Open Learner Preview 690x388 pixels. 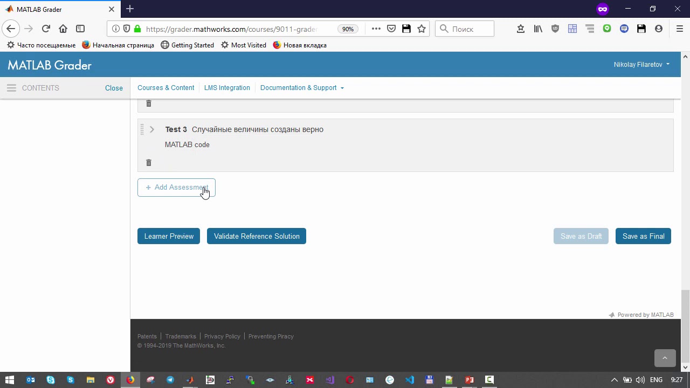pyautogui.click(x=169, y=236)
